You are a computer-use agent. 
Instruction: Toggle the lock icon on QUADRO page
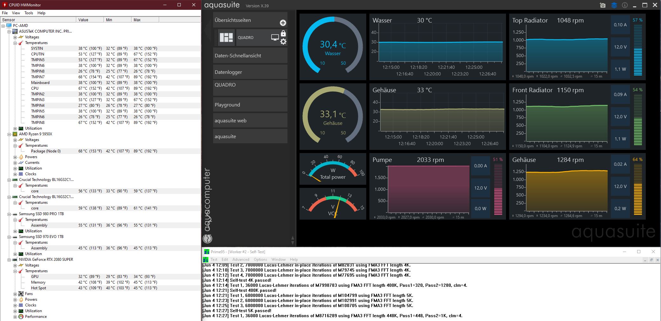click(x=283, y=33)
